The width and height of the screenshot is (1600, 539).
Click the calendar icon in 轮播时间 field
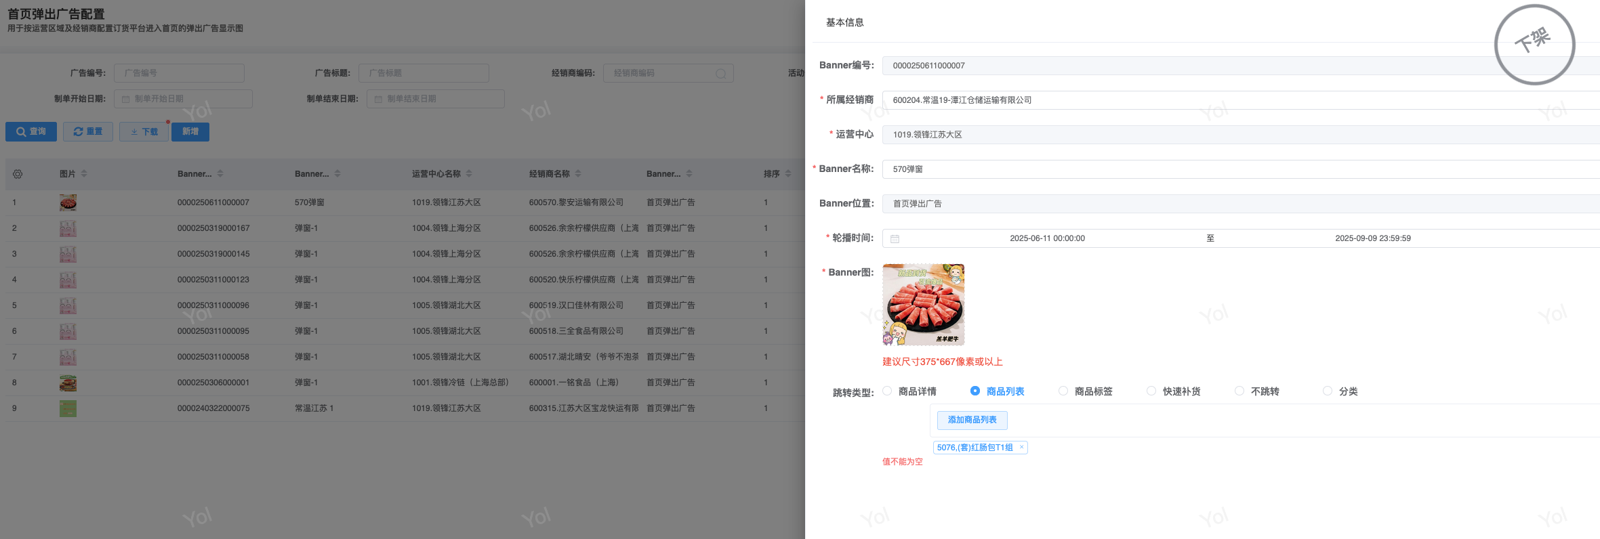tap(895, 239)
